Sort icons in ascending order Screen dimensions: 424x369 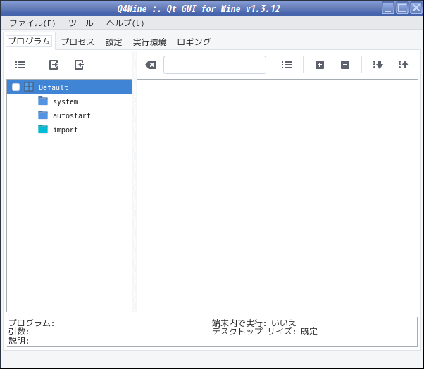(x=403, y=65)
